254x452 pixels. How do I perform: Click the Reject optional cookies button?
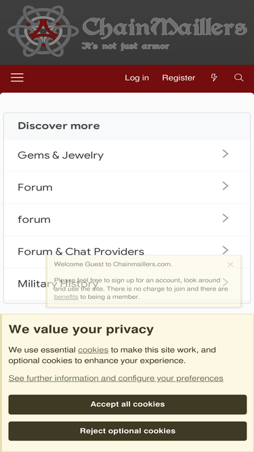(127, 431)
